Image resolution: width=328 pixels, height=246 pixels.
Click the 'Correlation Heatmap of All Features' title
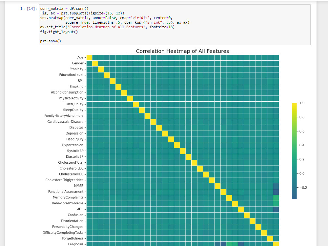tap(182, 51)
